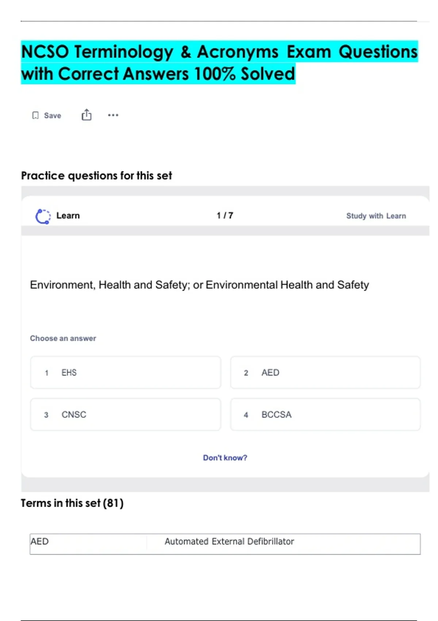Click the Learn label

pos(68,216)
